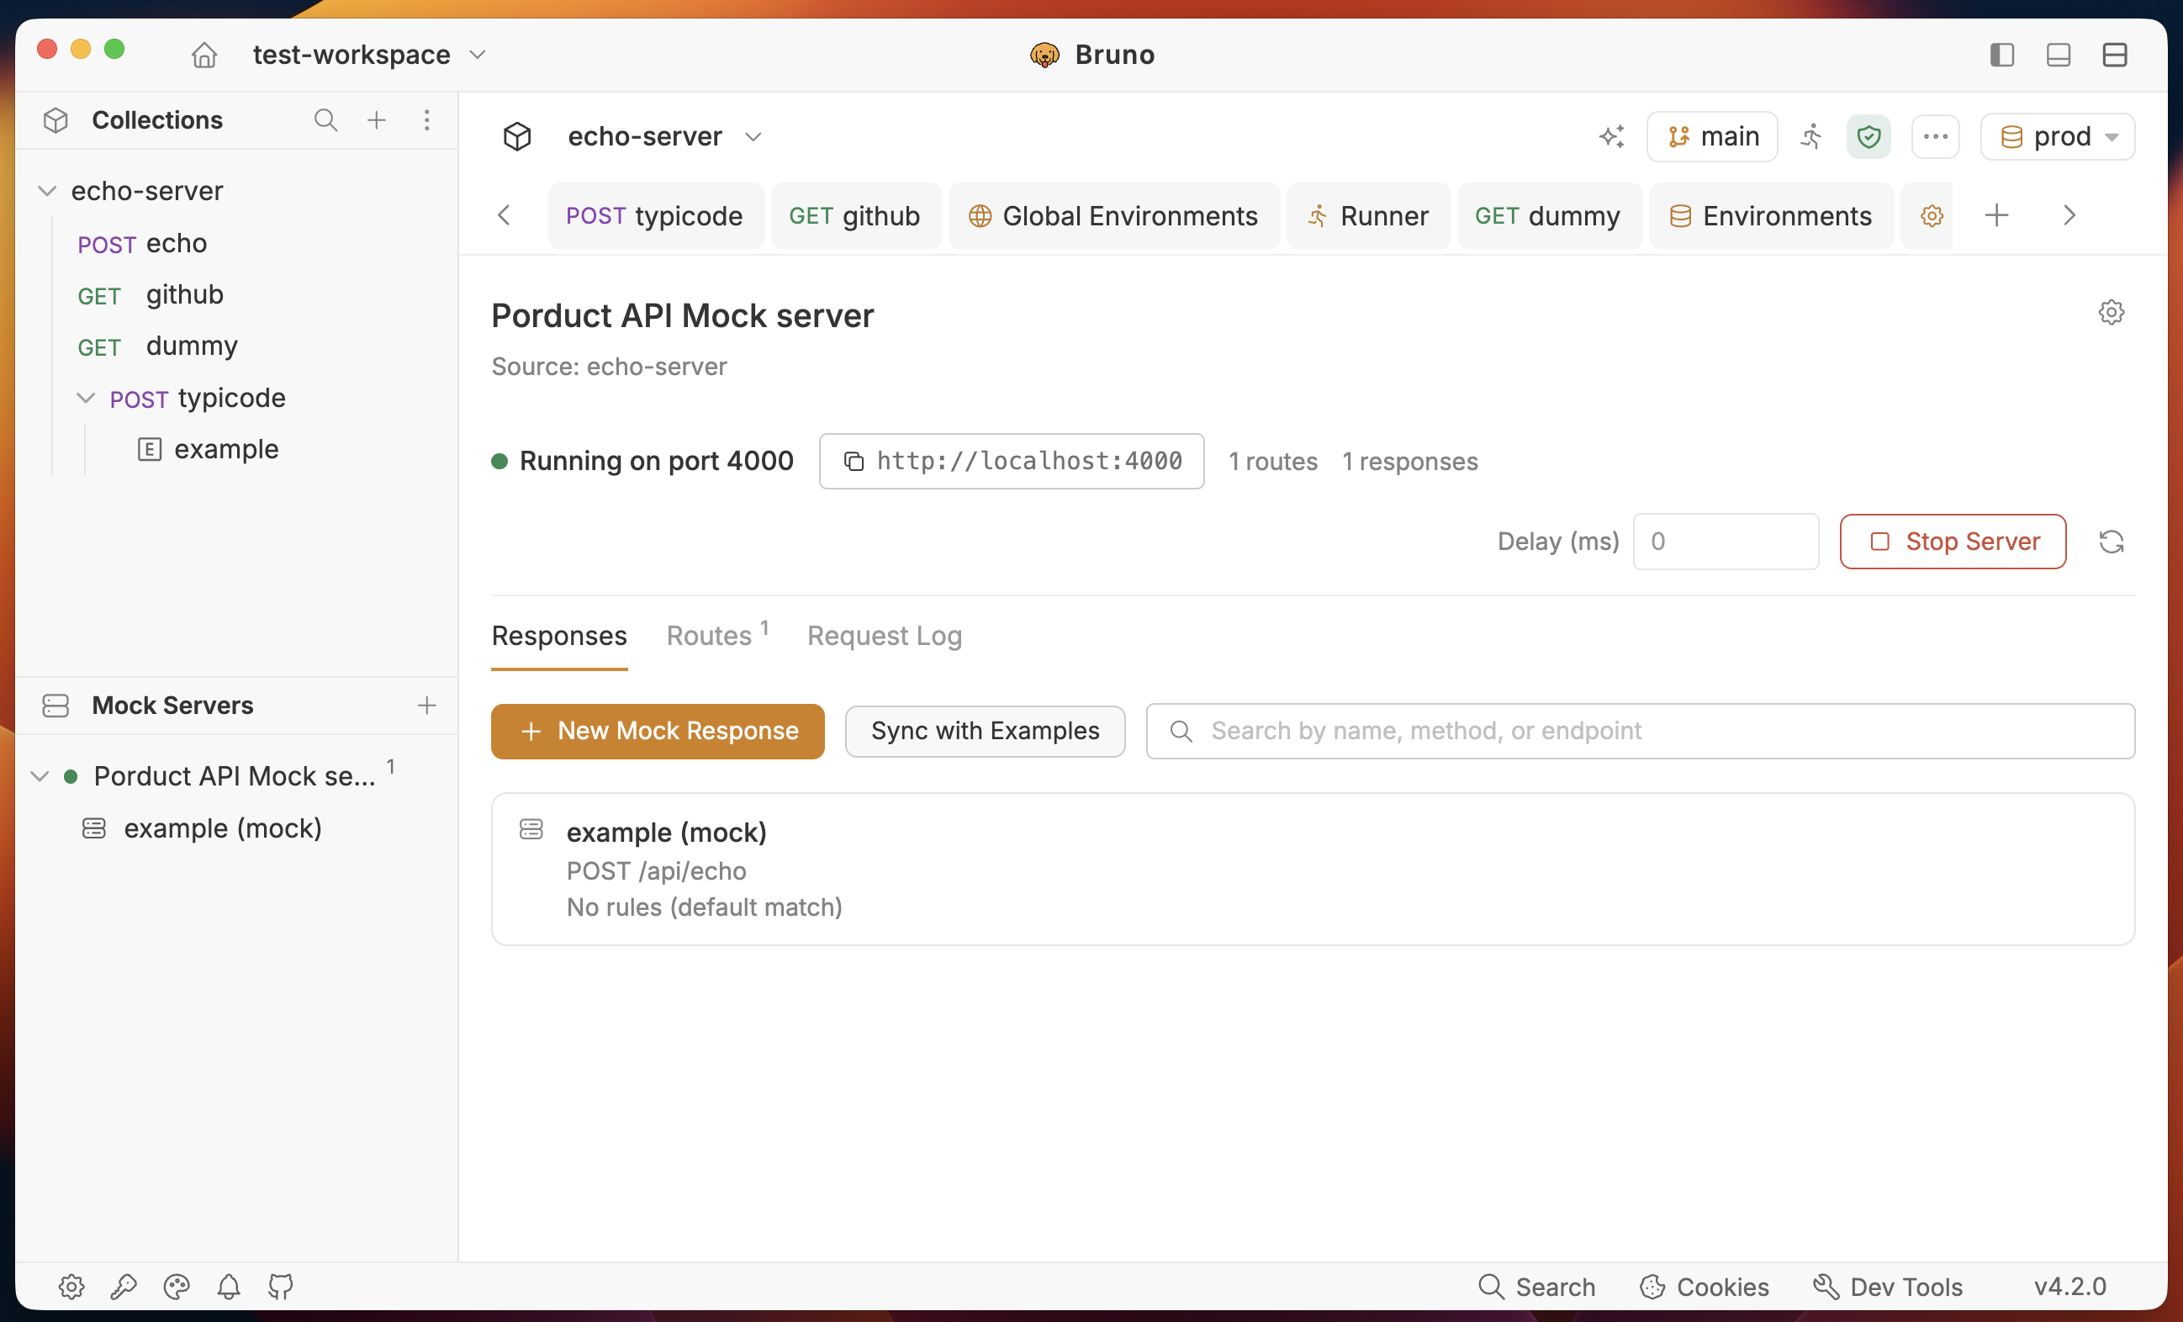This screenshot has height=1322, width=2183.
Task: Switch to the Environments tab
Action: point(1770,215)
